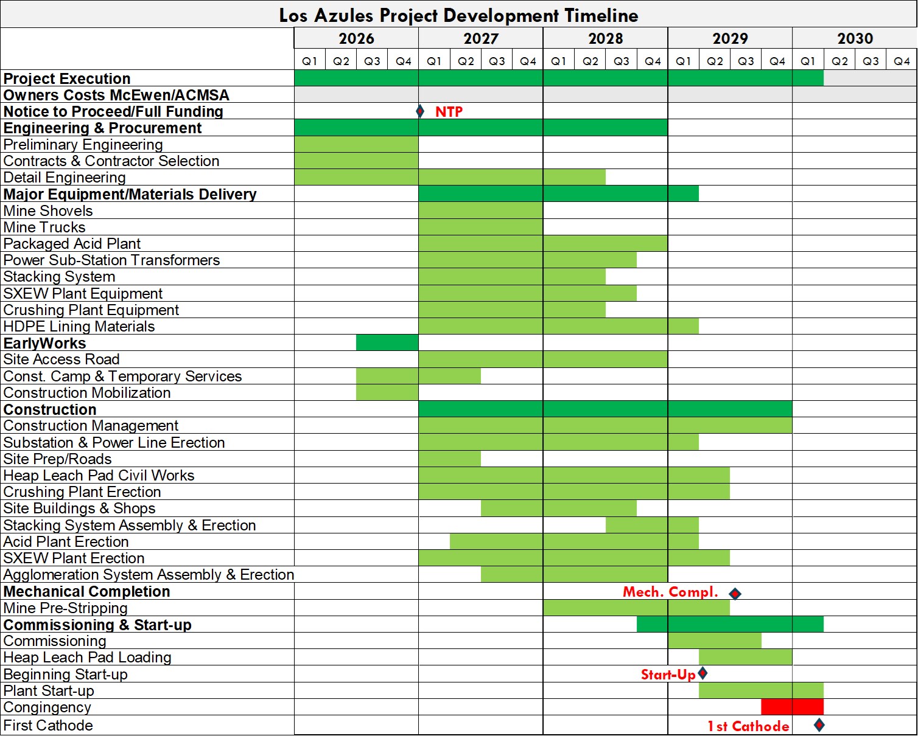Select the Site Prep/Roads green bar
918x736 pixels.
click(449, 459)
